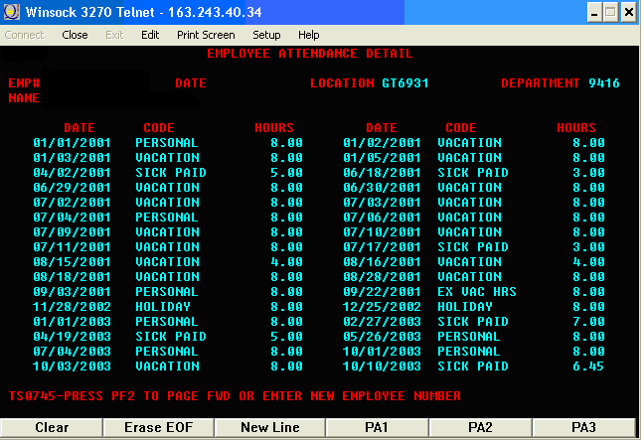This screenshot has width=644, height=440.
Task: Open the Print Screen menu
Action: (x=206, y=35)
